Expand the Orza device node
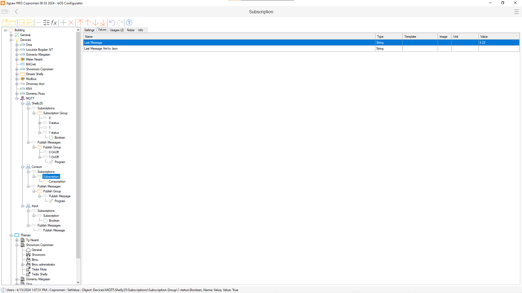522x293 pixels. click(x=17, y=45)
